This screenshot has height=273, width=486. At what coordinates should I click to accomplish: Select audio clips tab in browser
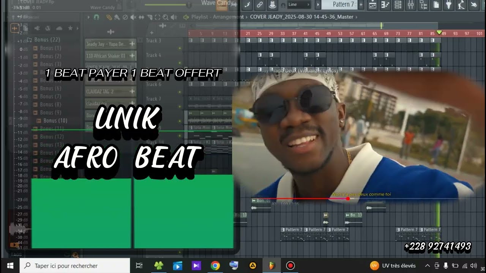coord(15,28)
